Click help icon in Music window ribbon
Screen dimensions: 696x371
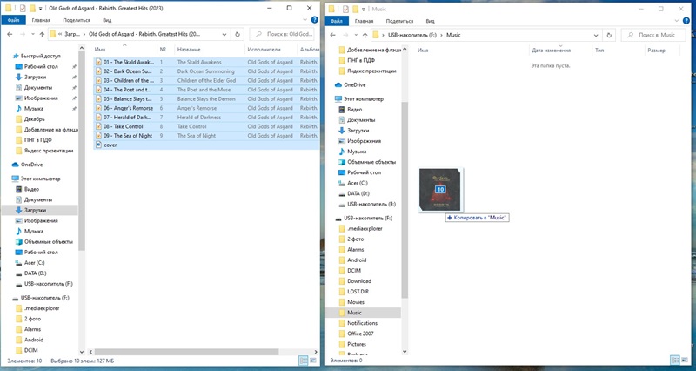coord(687,21)
